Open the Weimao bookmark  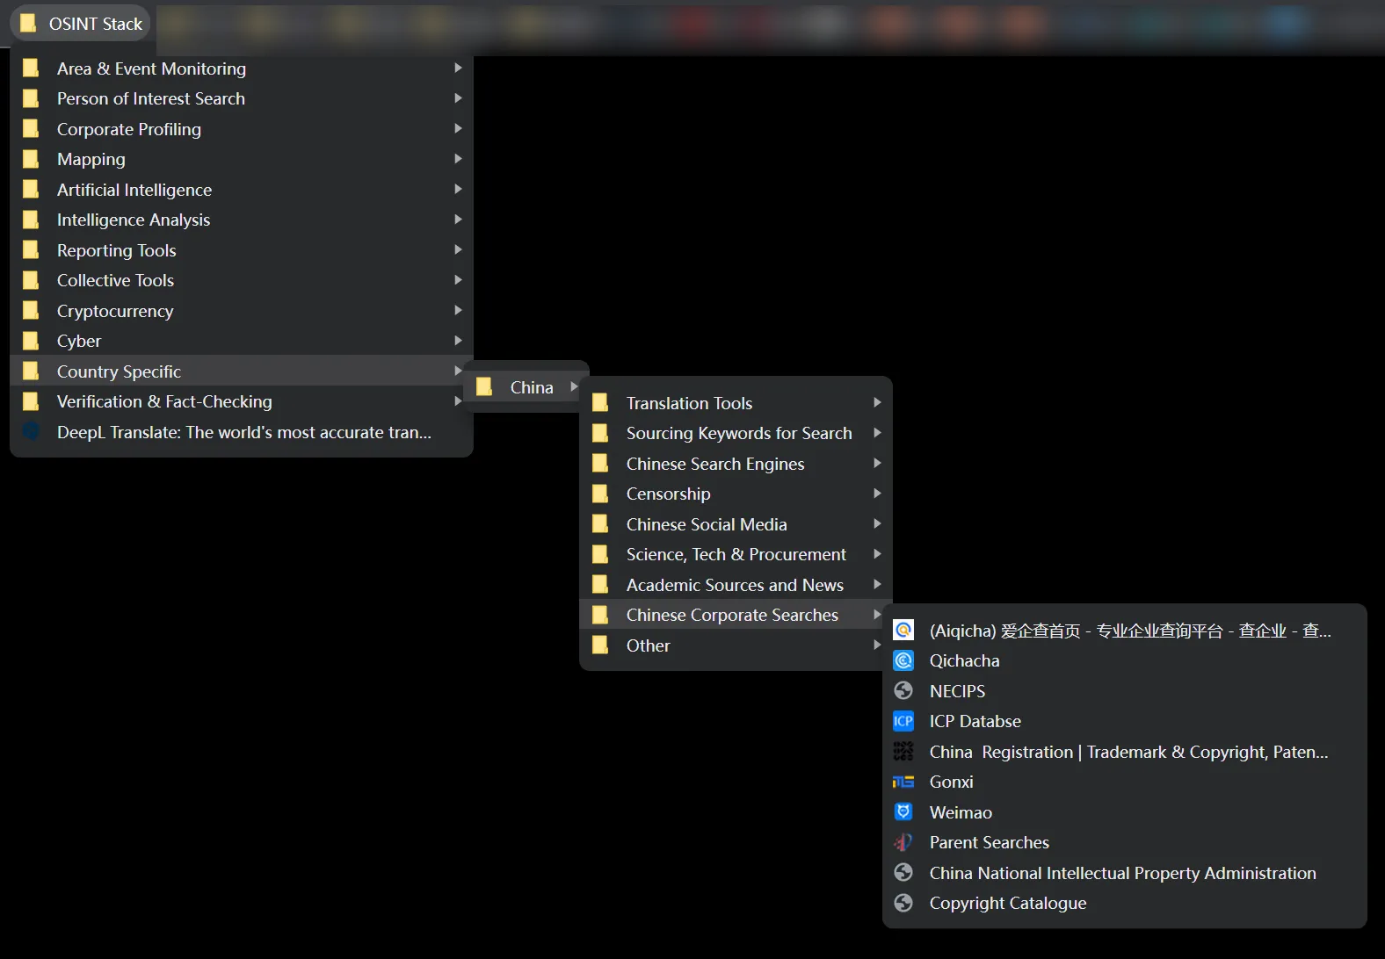tap(1124, 812)
